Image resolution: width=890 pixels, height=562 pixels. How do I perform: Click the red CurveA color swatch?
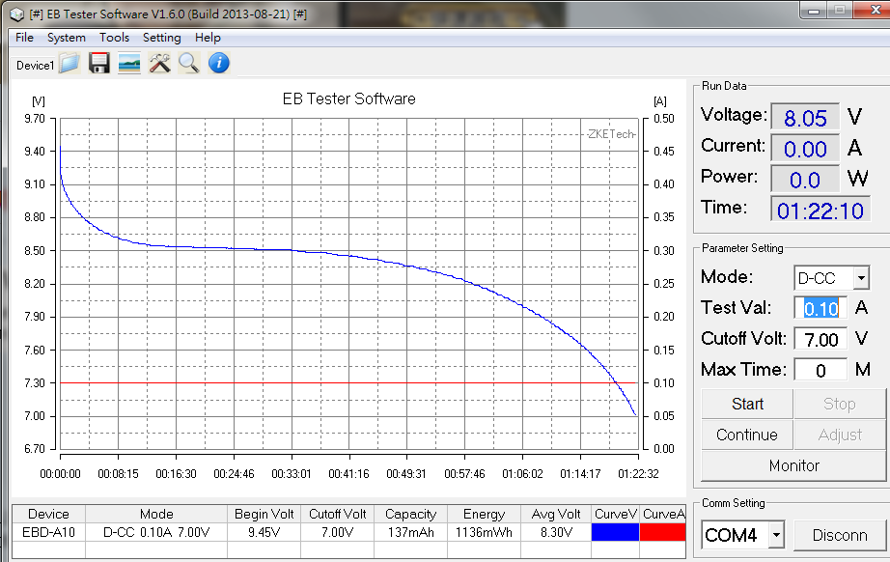(663, 531)
